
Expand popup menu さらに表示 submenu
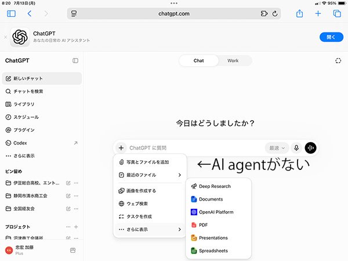point(150,230)
